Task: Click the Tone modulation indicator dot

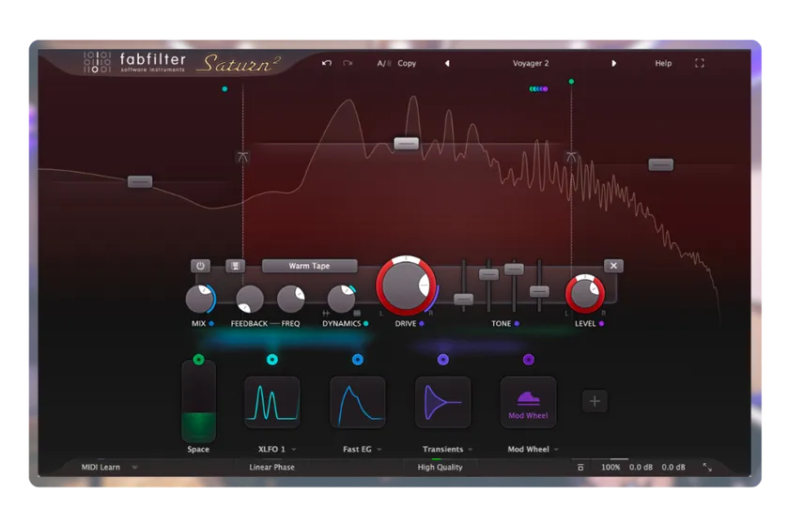Action: tap(517, 324)
